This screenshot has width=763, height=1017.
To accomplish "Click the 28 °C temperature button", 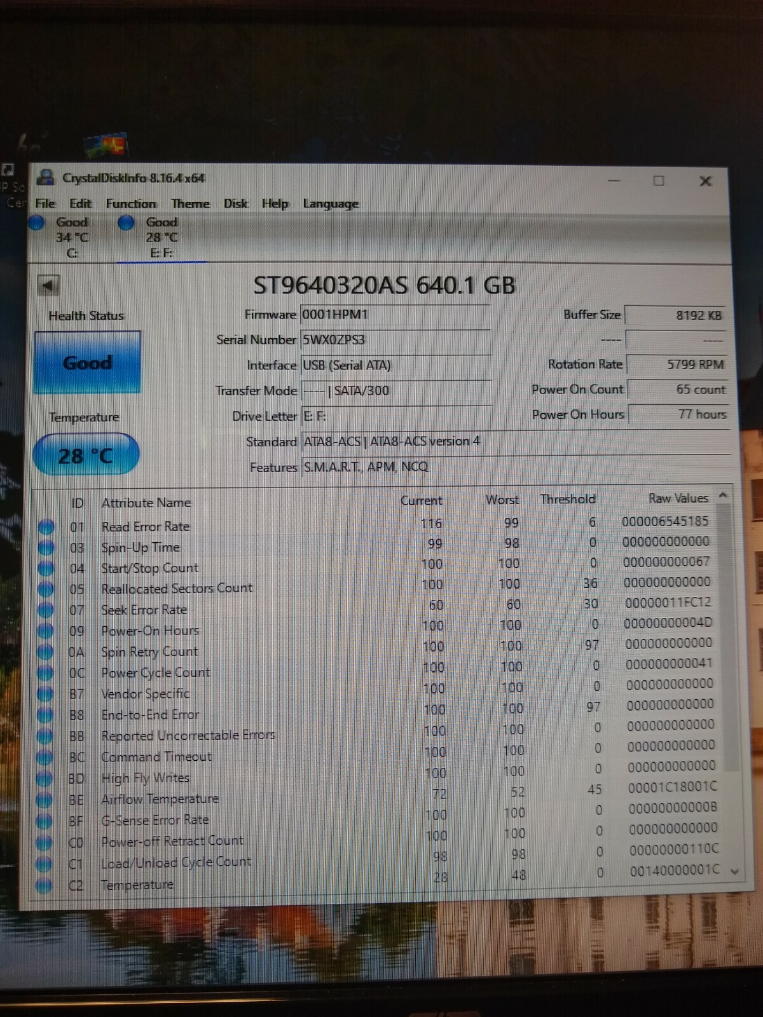I will coord(85,455).
